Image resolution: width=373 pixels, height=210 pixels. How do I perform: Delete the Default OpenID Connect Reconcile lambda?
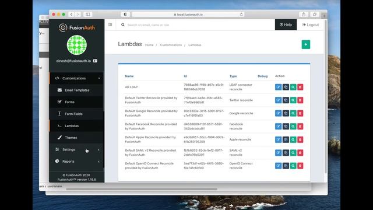click(300, 166)
